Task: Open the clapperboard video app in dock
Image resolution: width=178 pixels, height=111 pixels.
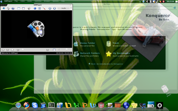Action: pyautogui.click(x=43, y=105)
